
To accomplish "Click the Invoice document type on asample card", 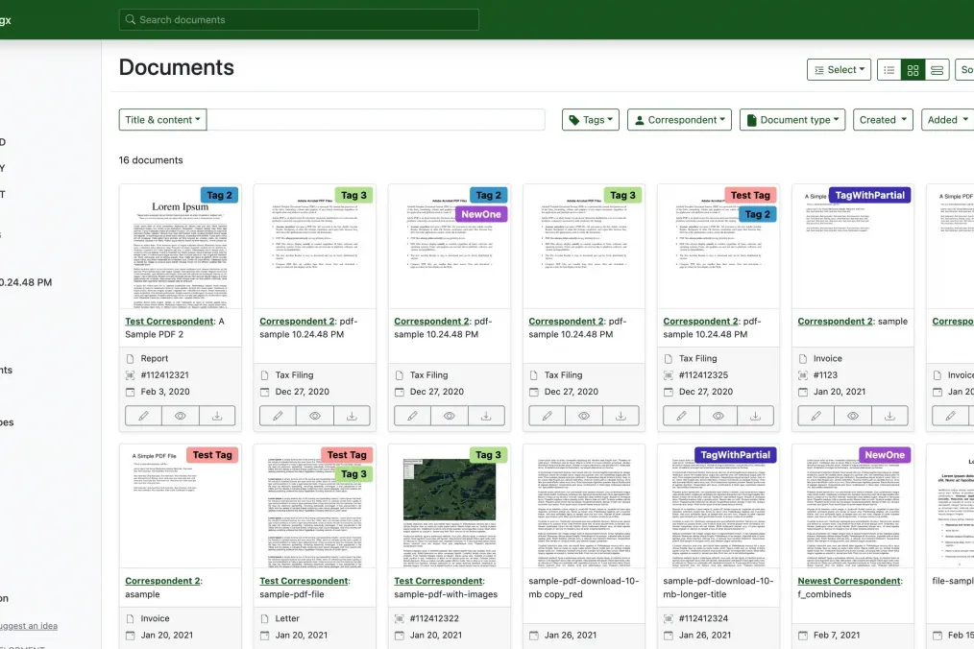I will click(155, 618).
